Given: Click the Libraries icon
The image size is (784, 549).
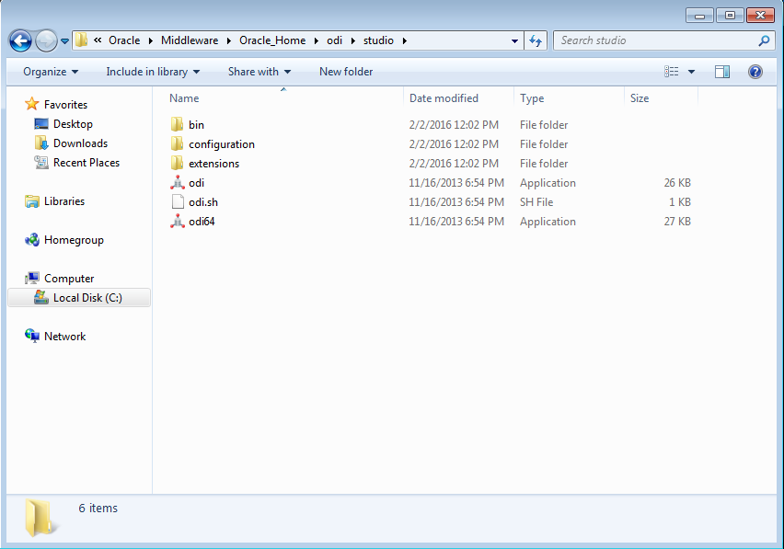Looking at the screenshot, I should [x=32, y=201].
